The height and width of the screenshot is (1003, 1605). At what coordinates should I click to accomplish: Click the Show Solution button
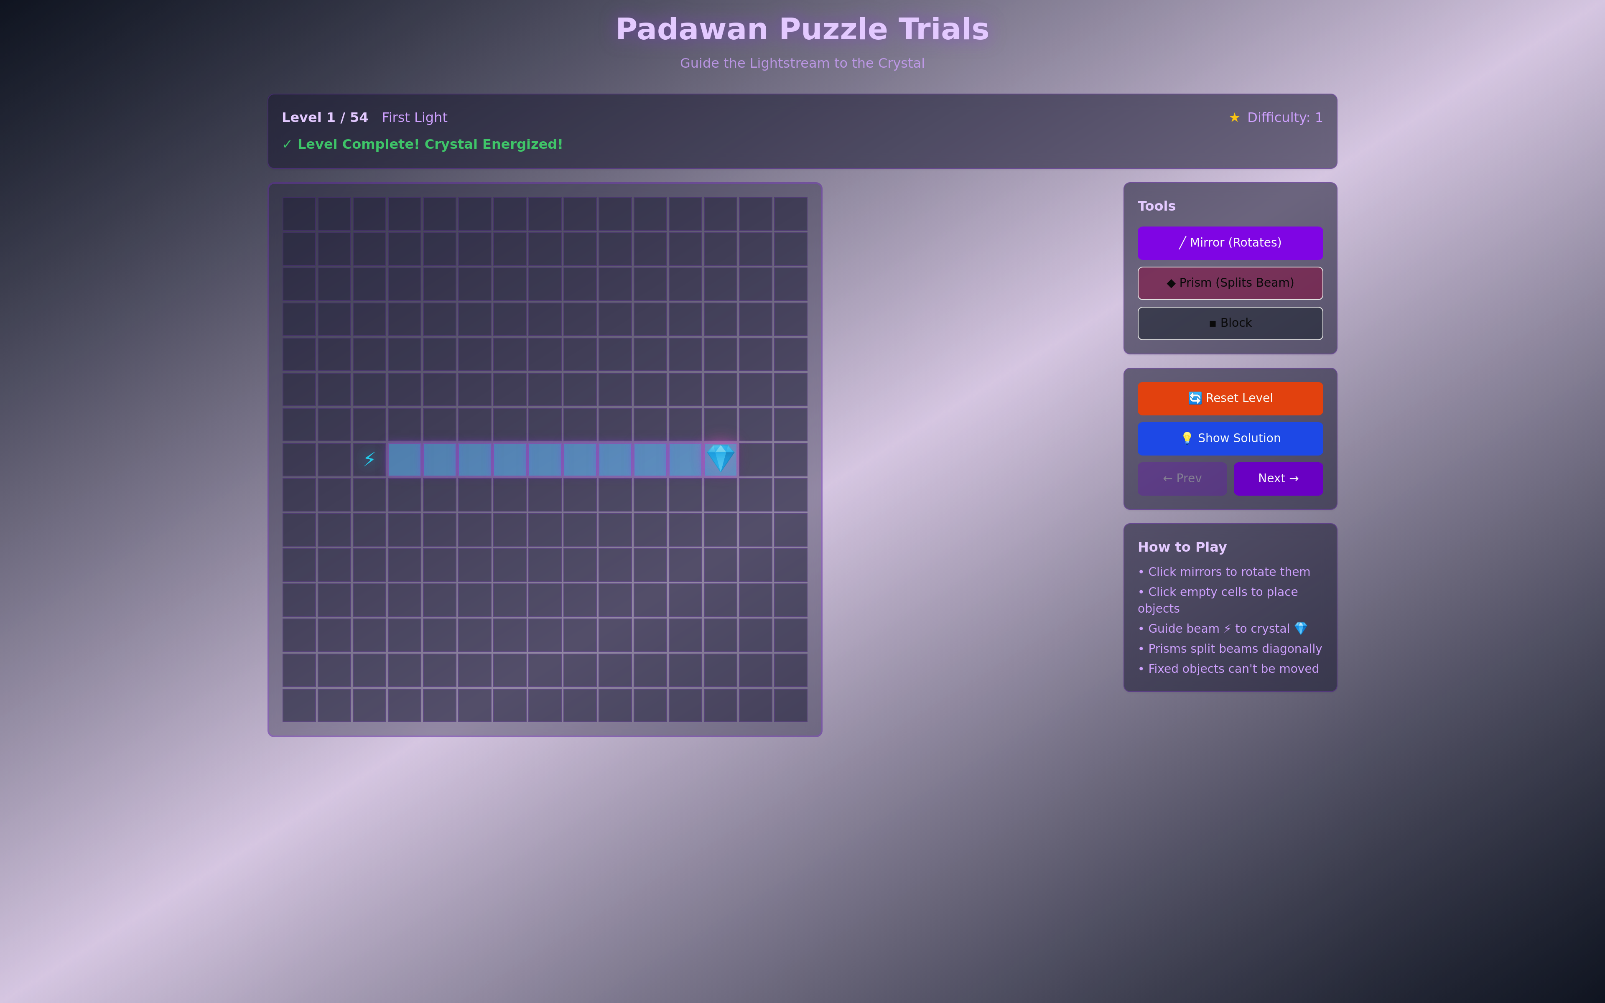click(x=1230, y=438)
